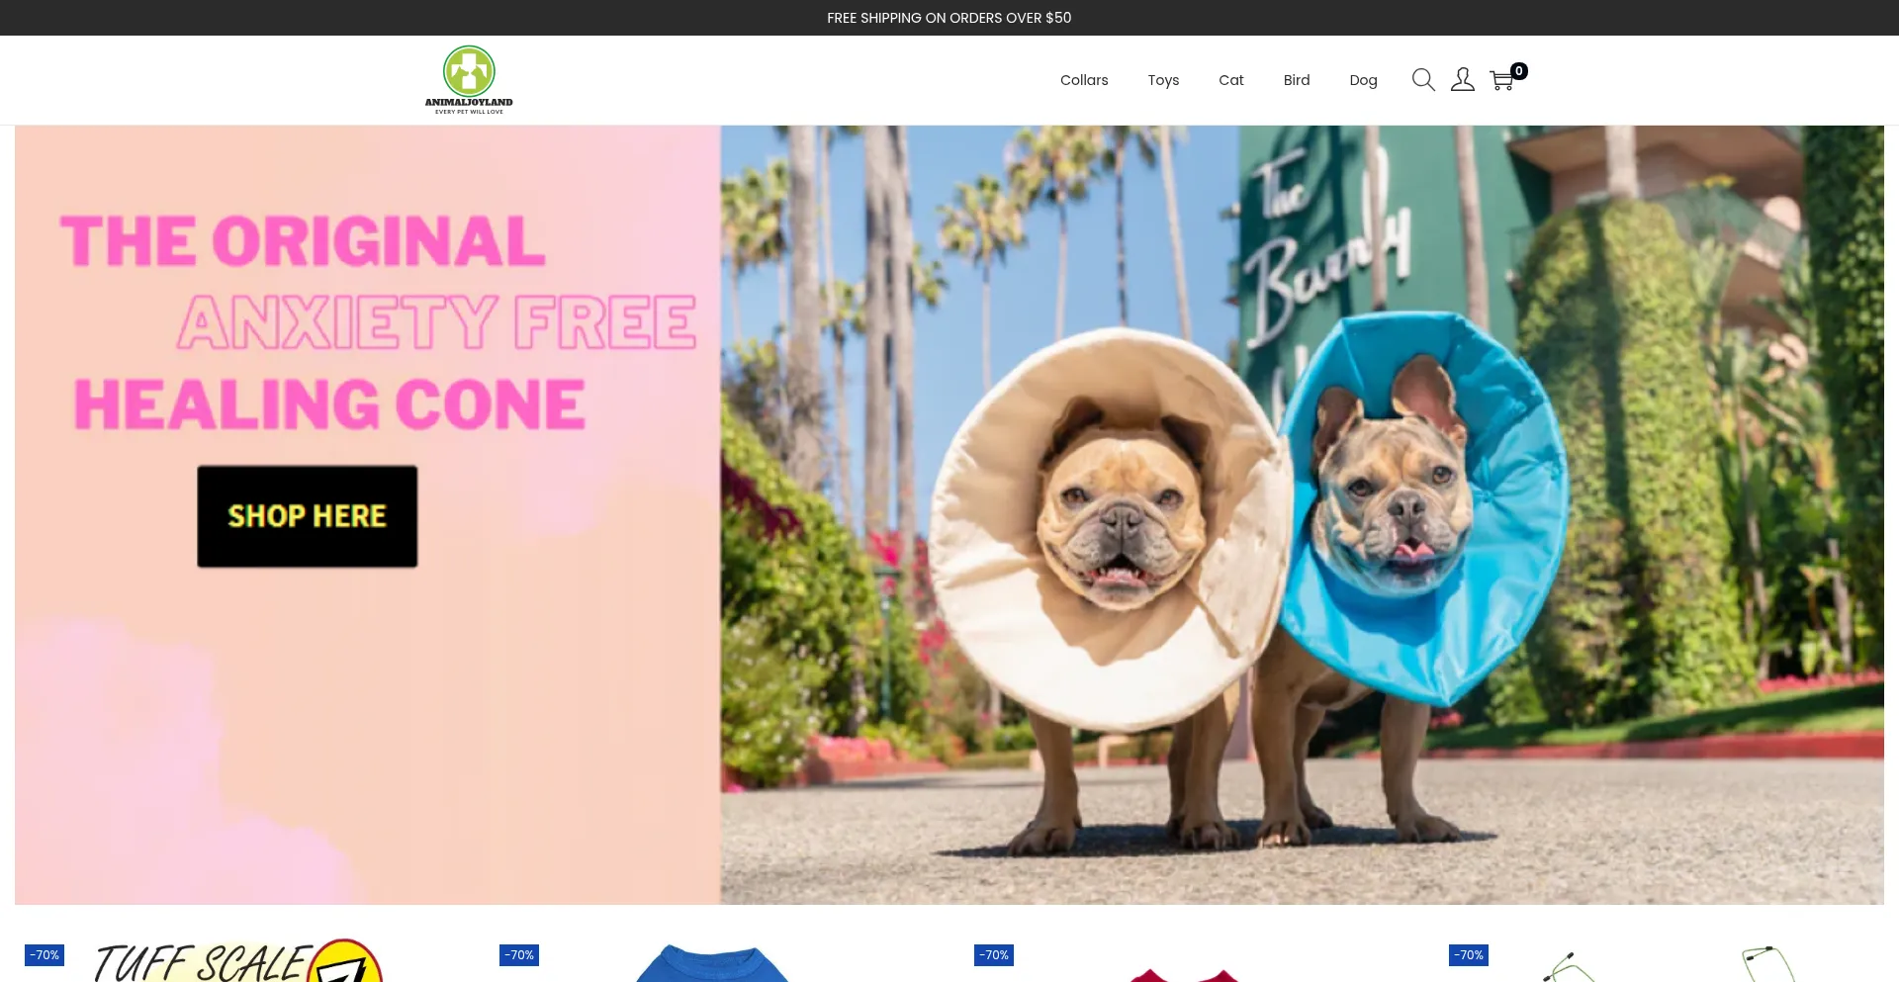The image size is (1899, 982).
Task: Go to the Cat category
Action: [x=1231, y=80]
